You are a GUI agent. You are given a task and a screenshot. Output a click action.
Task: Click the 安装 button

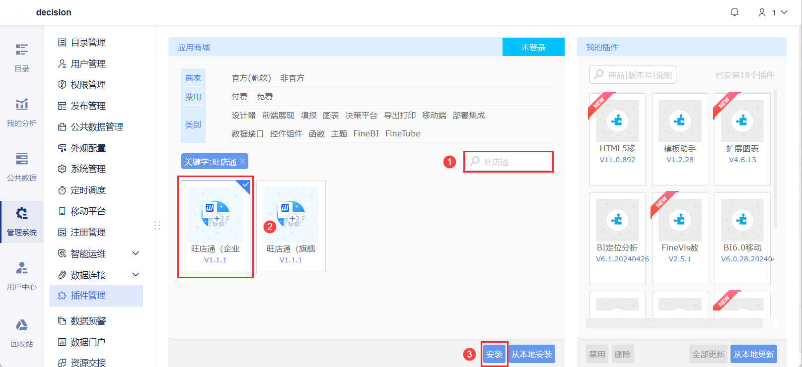pyautogui.click(x=494, y=354)
